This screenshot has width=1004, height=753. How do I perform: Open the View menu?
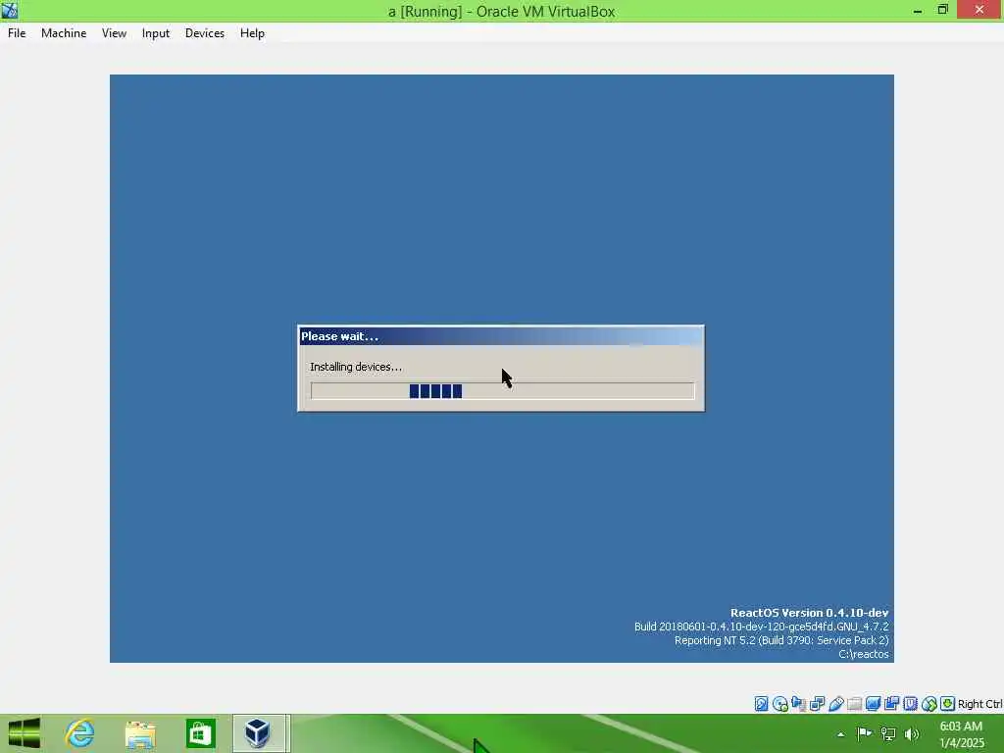tap(114, 33)
